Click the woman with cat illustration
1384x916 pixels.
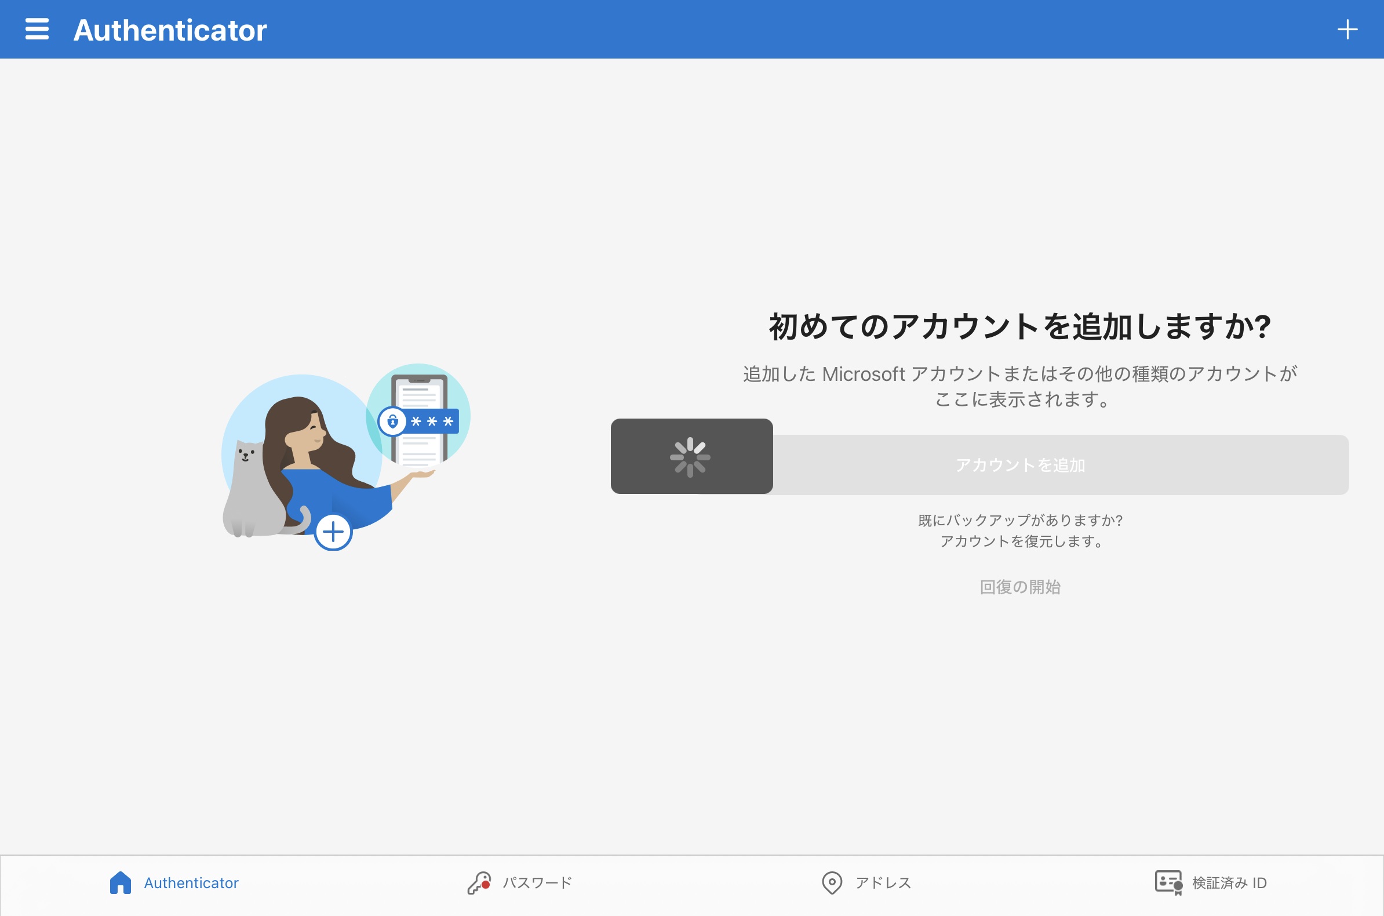point(345,457)
